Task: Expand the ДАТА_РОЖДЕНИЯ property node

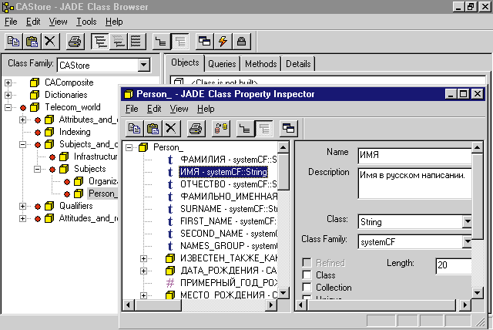Action: coord(144,271)
